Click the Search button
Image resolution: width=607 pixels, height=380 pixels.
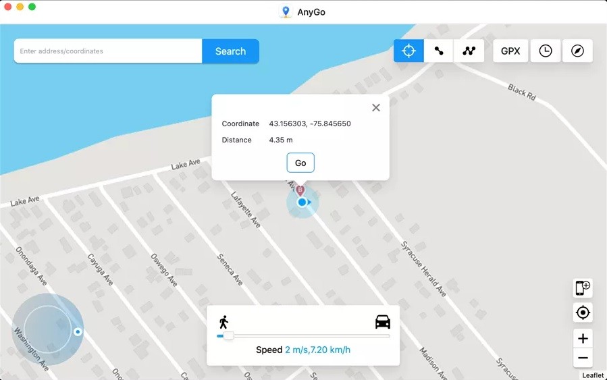coord(230,51)
